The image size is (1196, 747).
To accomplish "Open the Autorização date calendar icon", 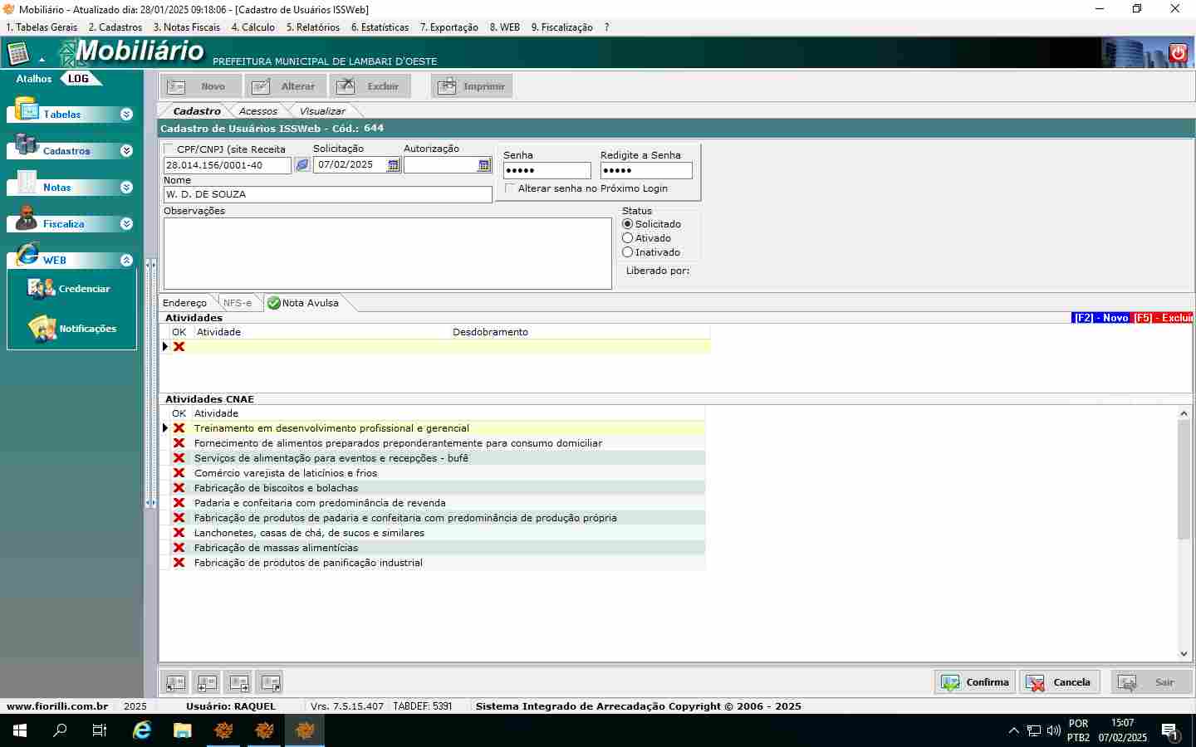I will (x=484, y=165).
